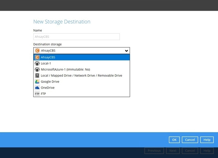This screenshot has width=218, height=158.
Task: Click the OneDrive cloud icon
Action: [x=37, y=88]
